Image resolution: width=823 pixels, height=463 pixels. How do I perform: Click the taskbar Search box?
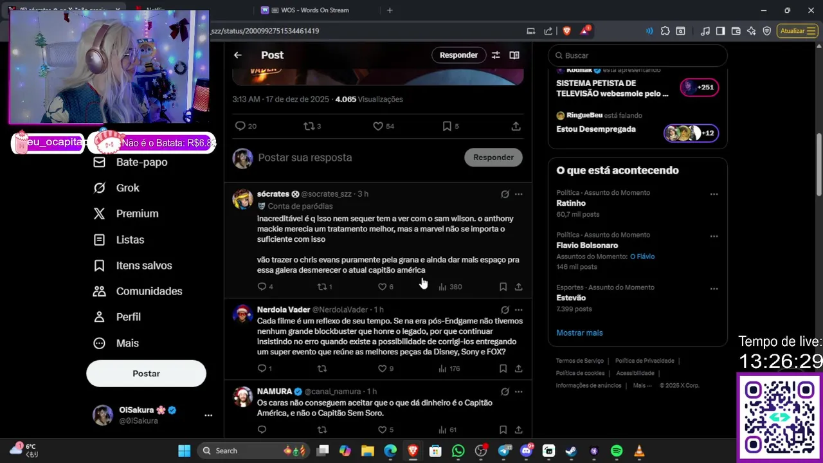coord(255,451)
